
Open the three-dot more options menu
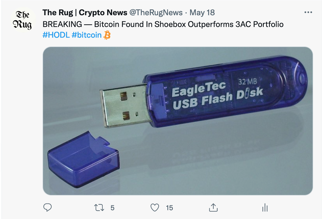click(308, 13)
